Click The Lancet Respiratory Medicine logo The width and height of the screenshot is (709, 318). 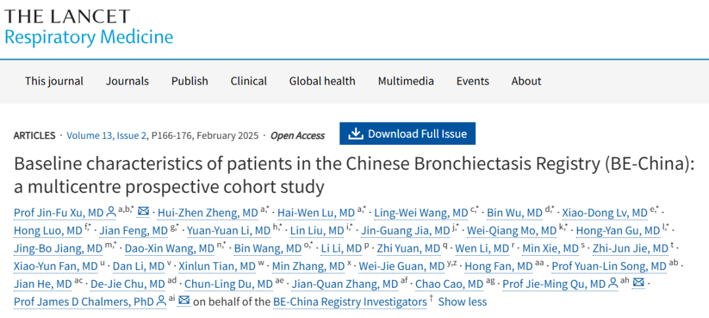pyautogui.click(x=89, y=27)
